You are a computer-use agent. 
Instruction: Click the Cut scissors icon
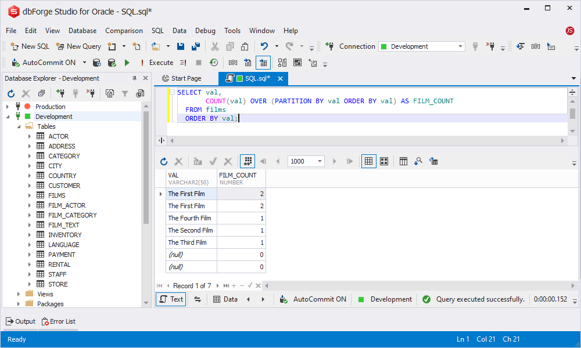pos(215,46)
